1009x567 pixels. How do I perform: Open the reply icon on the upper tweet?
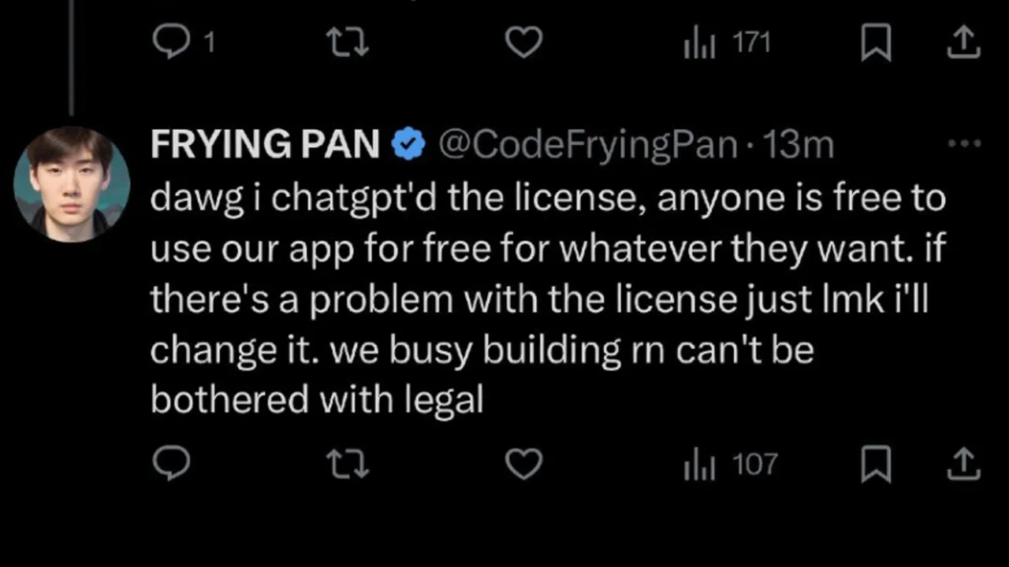pos(170,43)
